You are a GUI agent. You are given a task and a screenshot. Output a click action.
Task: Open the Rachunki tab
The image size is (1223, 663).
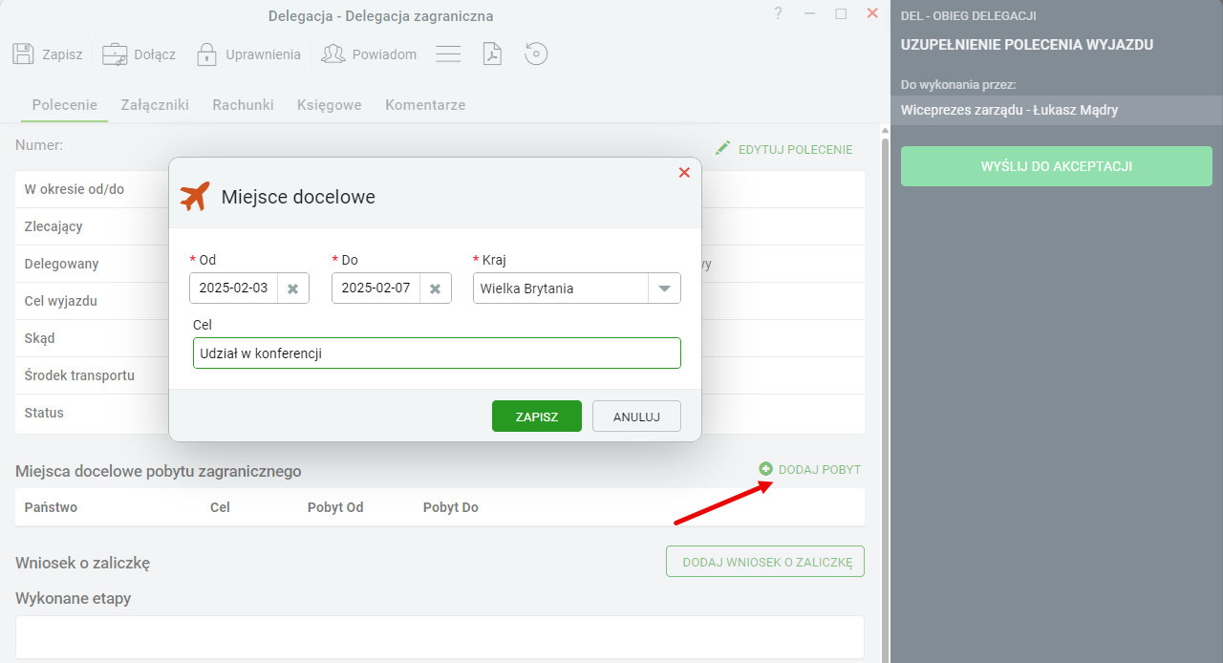coord(243,105)
